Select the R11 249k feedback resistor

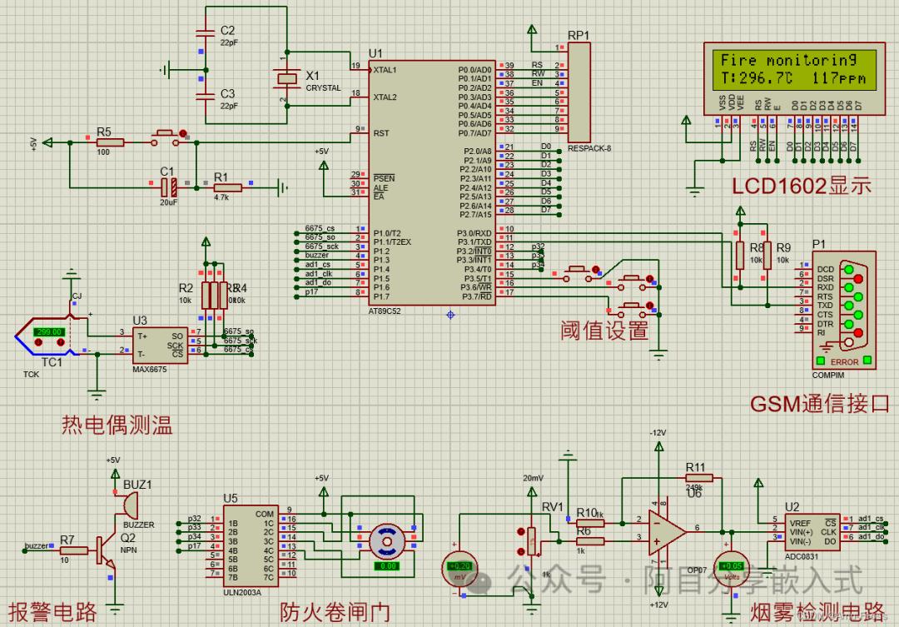pos(698,477)
